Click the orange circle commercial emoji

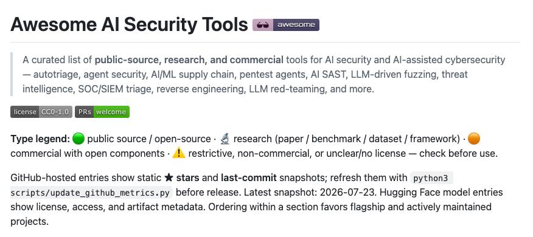[x=474, y=139]
